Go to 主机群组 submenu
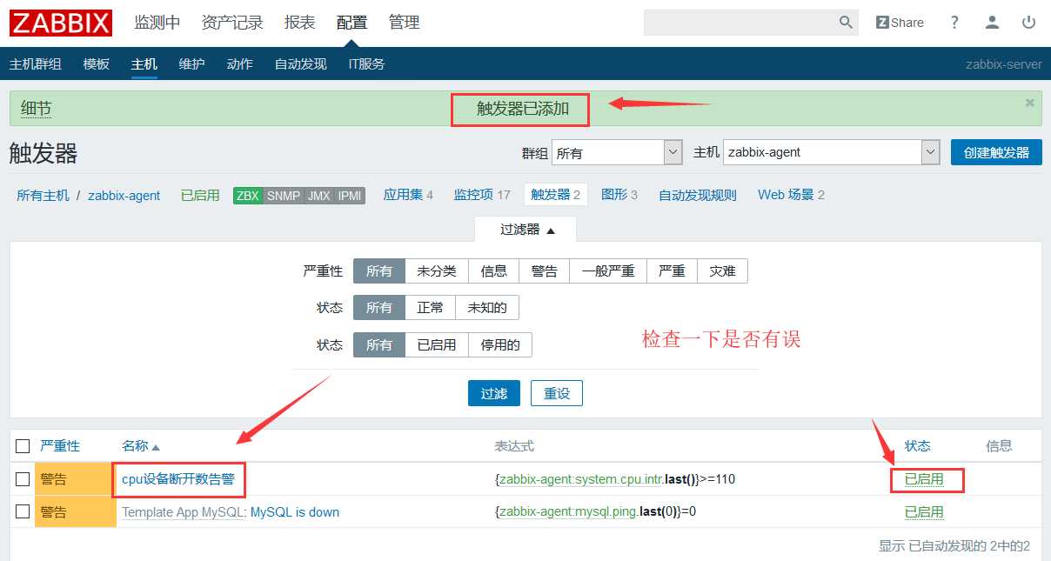The width and height of the screenshot is (1051, 561). tap(36, 64)
